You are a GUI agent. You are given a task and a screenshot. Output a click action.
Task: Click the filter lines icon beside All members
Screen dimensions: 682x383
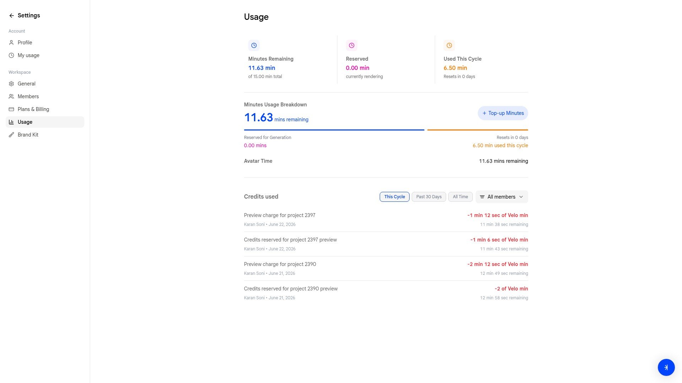pos(482,197)
